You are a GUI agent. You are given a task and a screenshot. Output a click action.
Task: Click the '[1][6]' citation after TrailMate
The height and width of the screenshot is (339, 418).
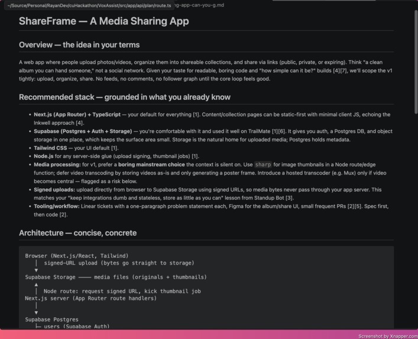[278, 131]
